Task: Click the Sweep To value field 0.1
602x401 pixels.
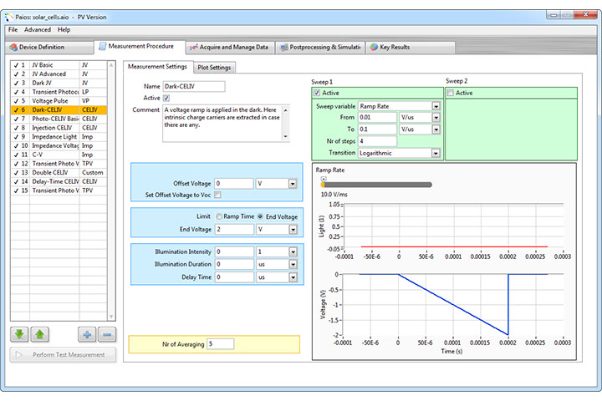Action: coord(377,129)
